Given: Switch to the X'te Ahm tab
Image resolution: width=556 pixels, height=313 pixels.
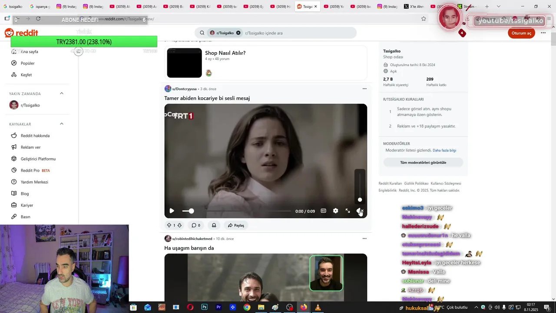Looking at the screenshot, I should tap(414, 7).
